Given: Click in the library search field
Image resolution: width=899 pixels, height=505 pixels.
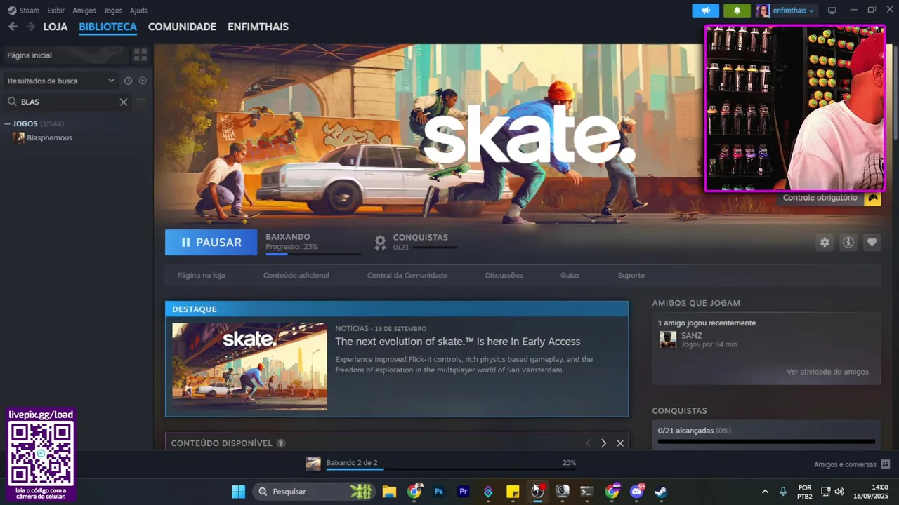Looking at the screenshot, I should point(68,102).
